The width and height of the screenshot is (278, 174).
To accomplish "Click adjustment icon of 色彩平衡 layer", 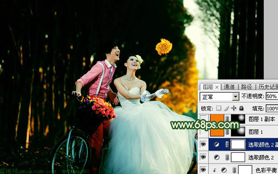I will [224, 170].
